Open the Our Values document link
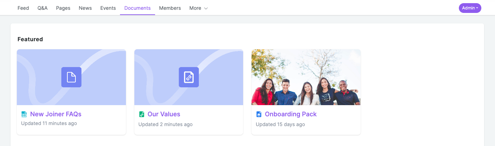Screen dimensions: 495x146 [164, 114]
